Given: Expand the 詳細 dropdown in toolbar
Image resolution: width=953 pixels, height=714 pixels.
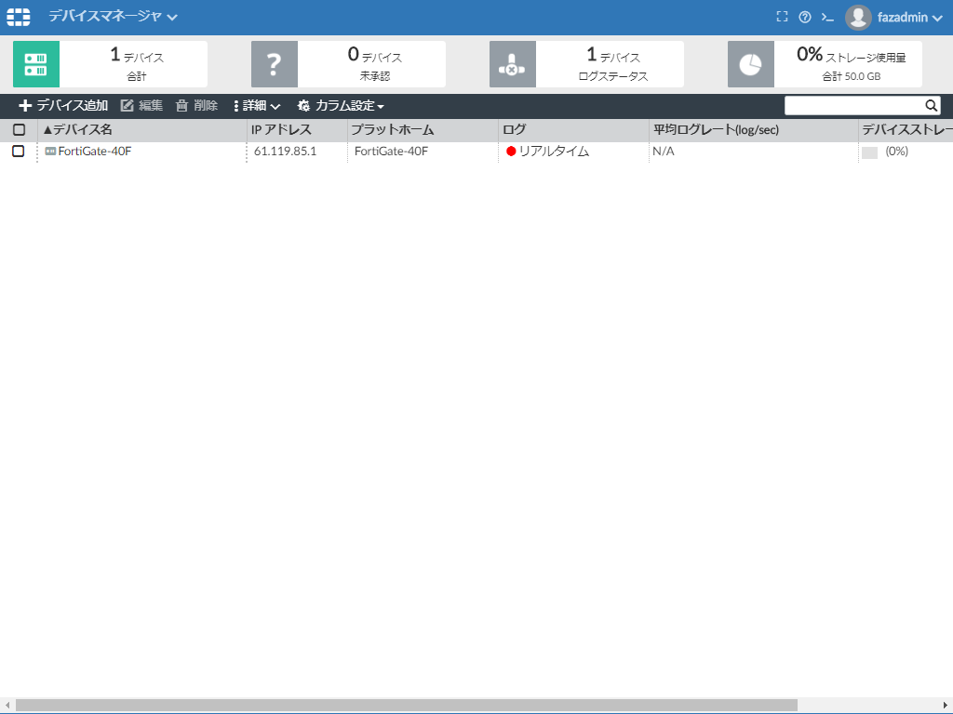Looking at the screenshot, I should click(x=257, y=106).
